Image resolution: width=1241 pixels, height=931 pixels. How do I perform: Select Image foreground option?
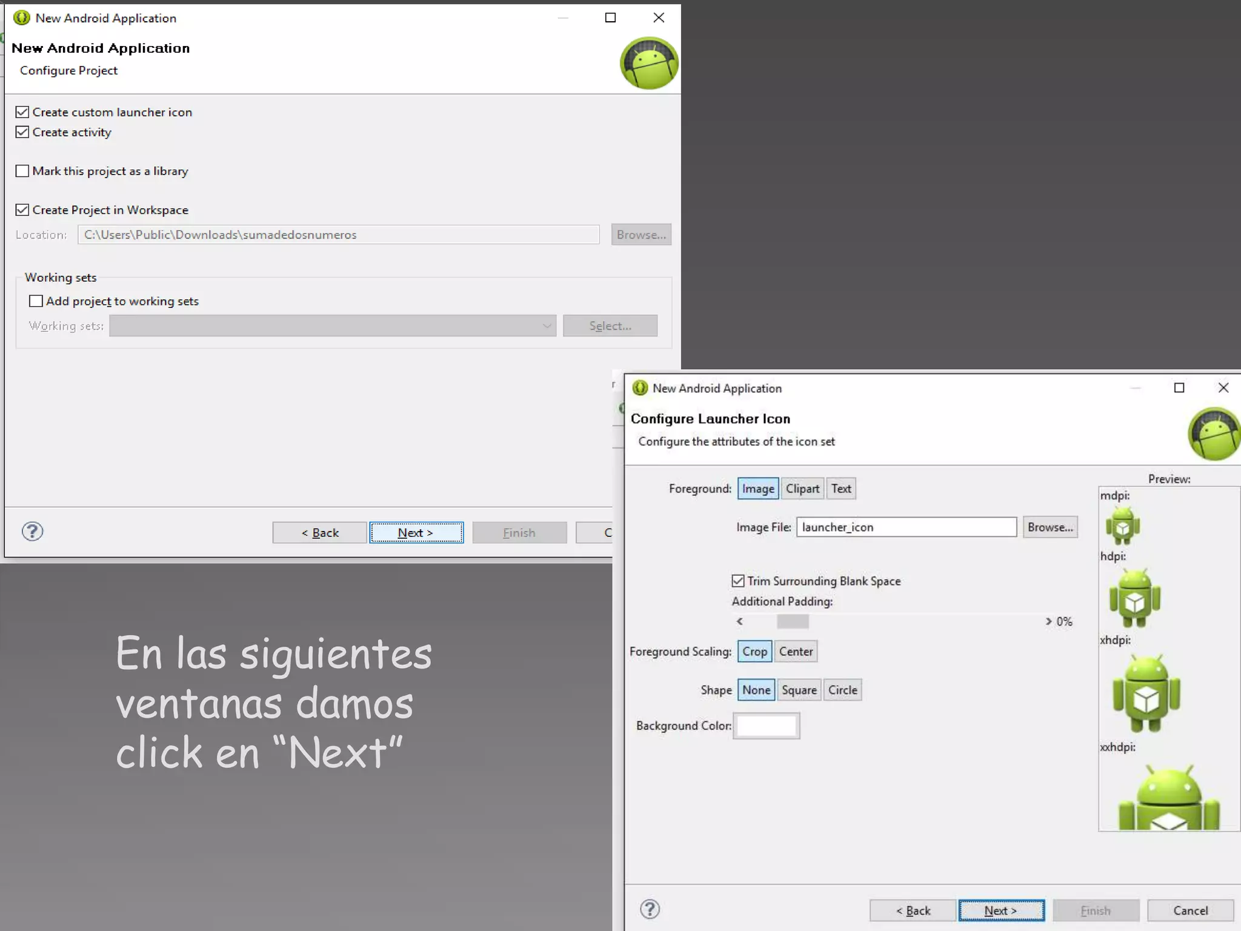point(758,489)
